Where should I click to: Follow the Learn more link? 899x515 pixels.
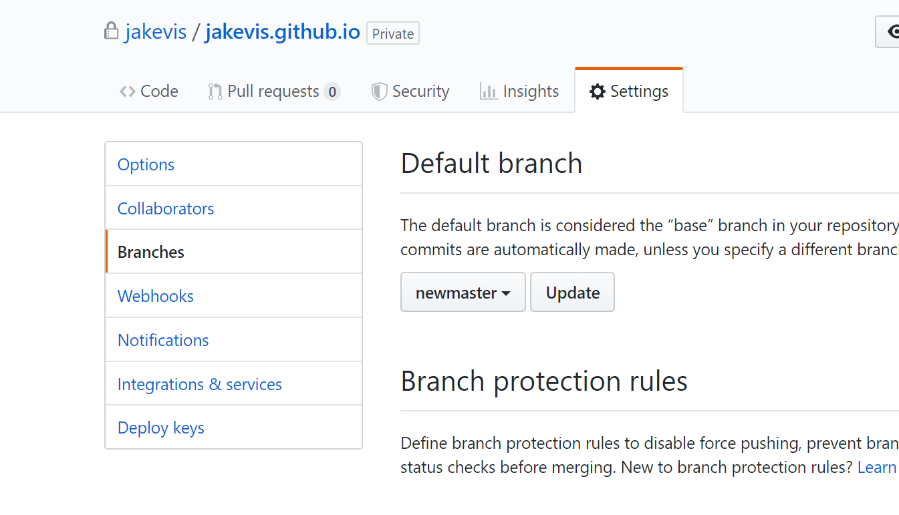(878, 467)
